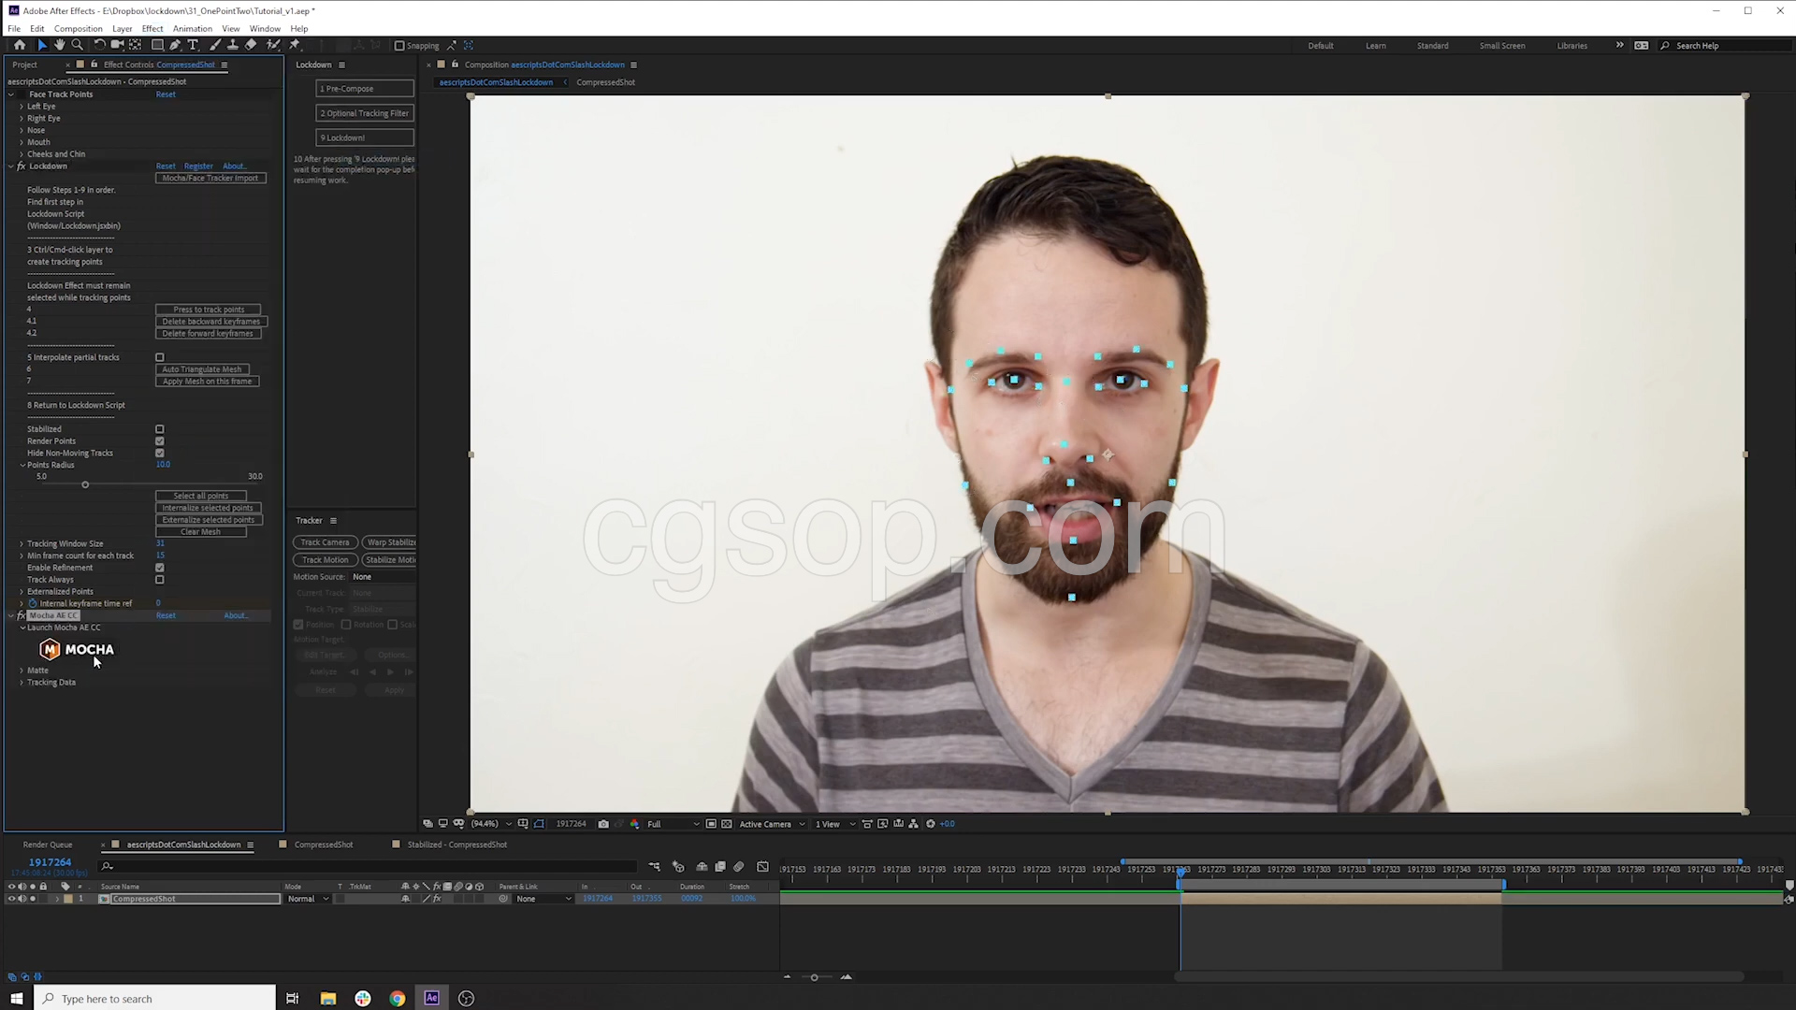Toggle Snapping checkbox in toolbar
The width and height of the screenshot is (1796, 1010).
[x=399, y=45]
